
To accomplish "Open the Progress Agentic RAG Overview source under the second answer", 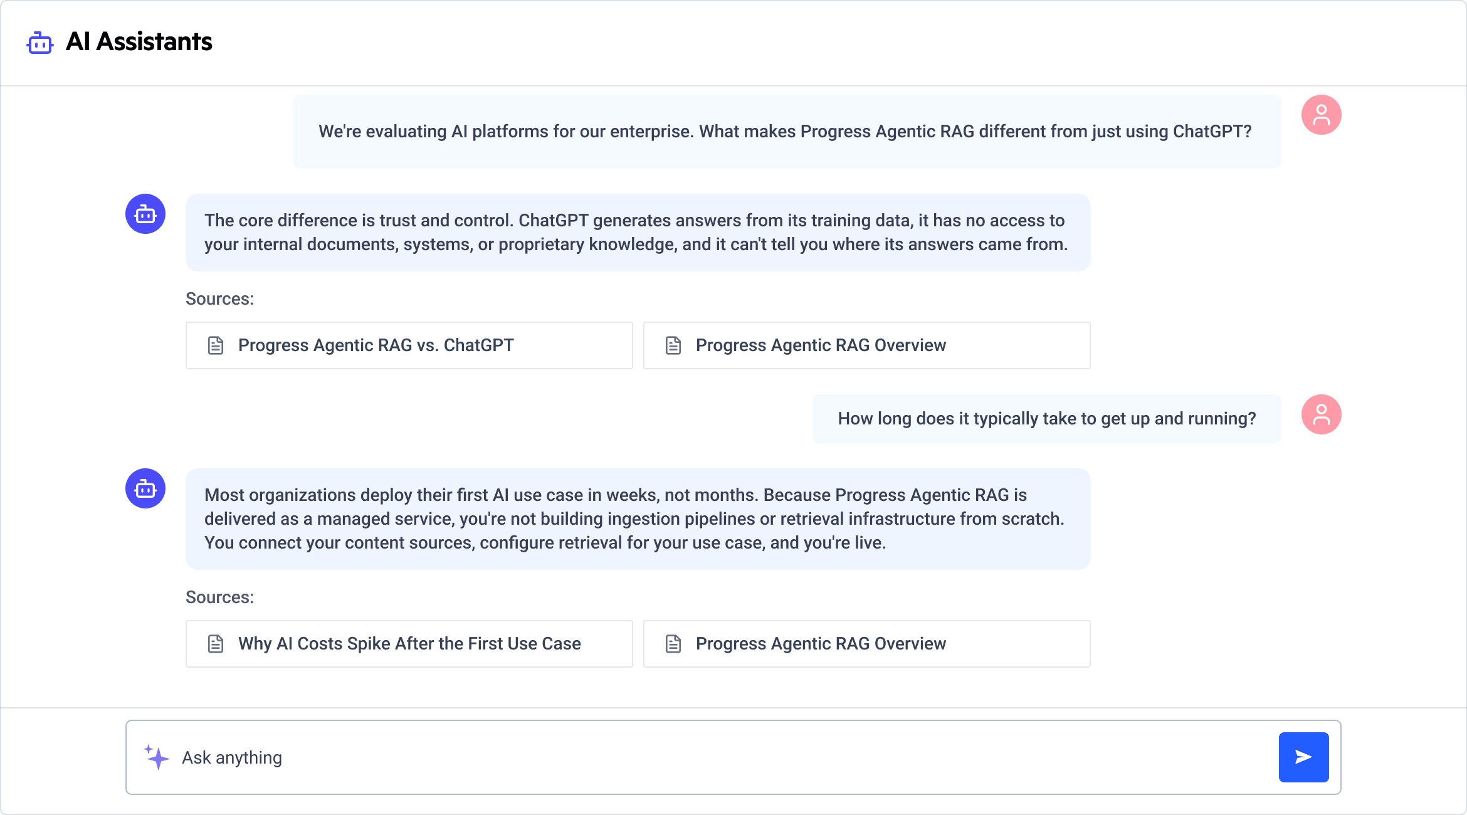I will [x=867, y=644].
